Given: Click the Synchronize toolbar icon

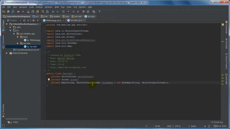Looking at the screenshot, I should (x=13, y=12).
